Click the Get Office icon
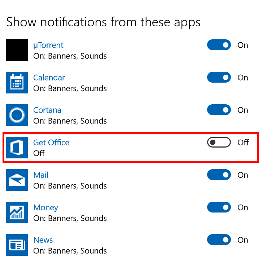This screenshot has width=267, height=276. point(17,148)
